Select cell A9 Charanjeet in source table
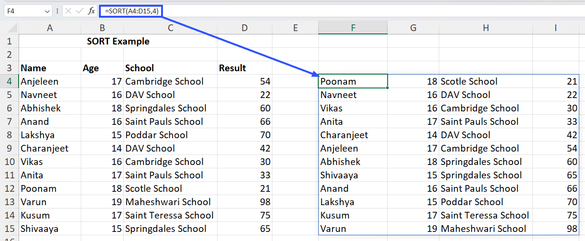Viewport: 585px width, 241px height. click(x=50, y=148)
